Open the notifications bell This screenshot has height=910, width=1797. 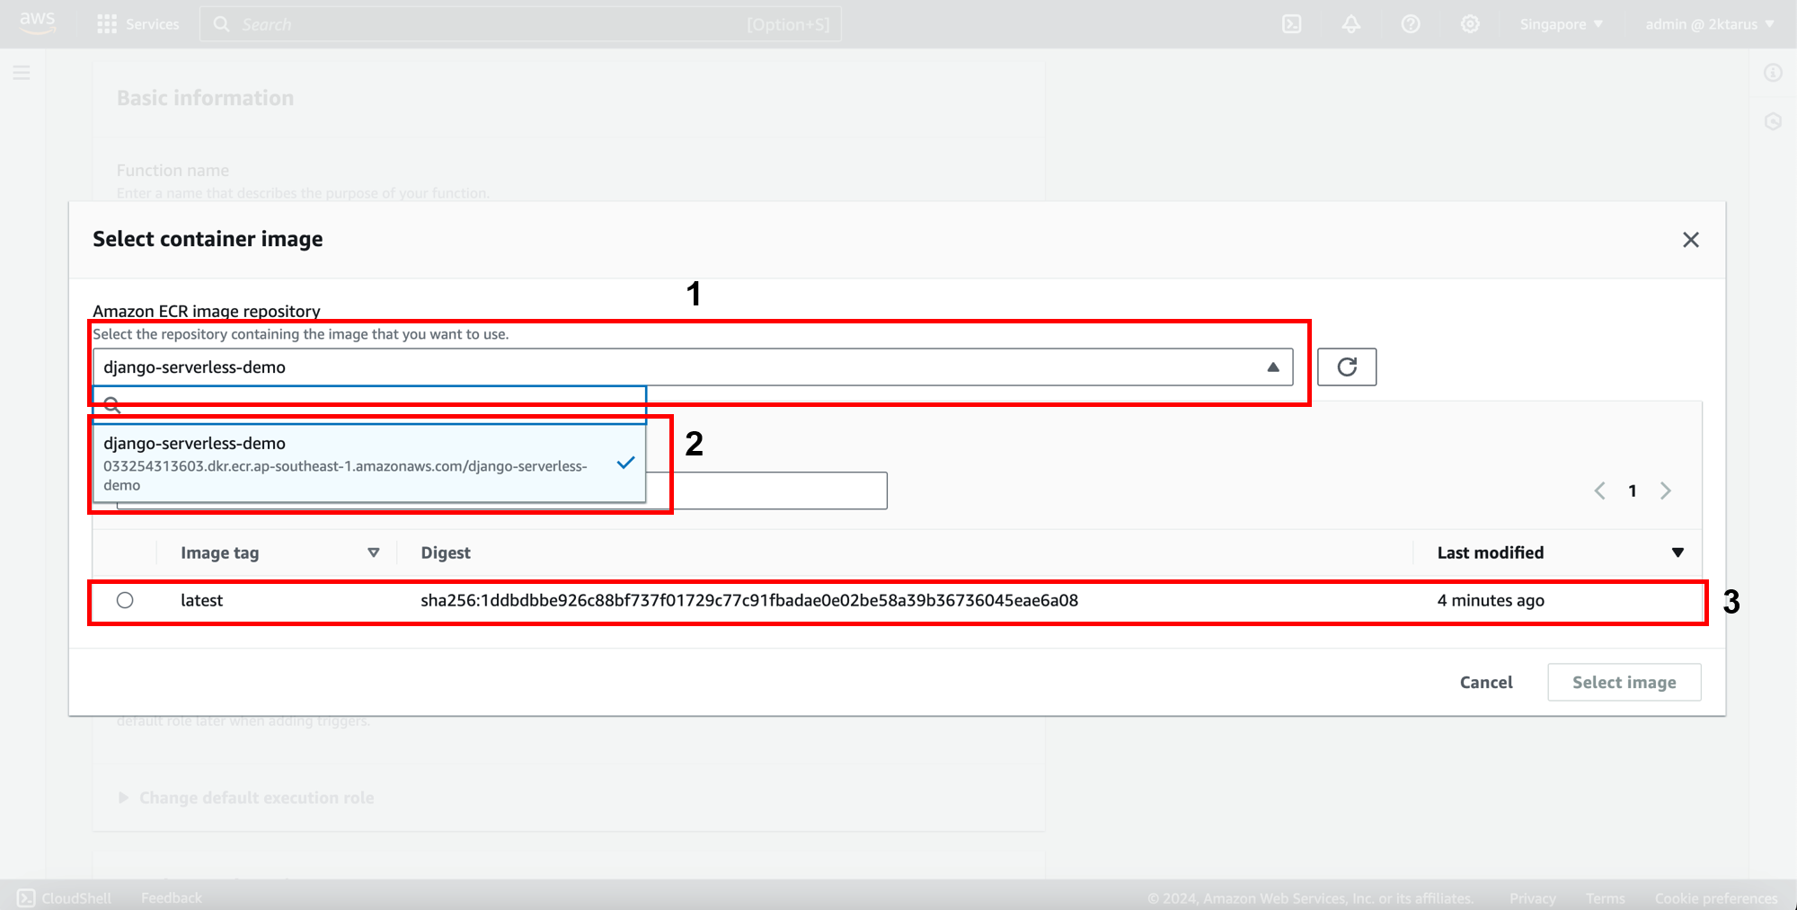click(1350, 24)
